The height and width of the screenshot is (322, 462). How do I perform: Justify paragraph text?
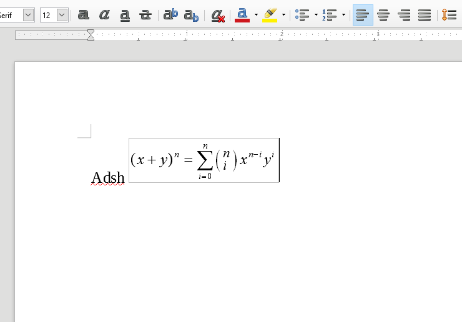tap(425, 15)
